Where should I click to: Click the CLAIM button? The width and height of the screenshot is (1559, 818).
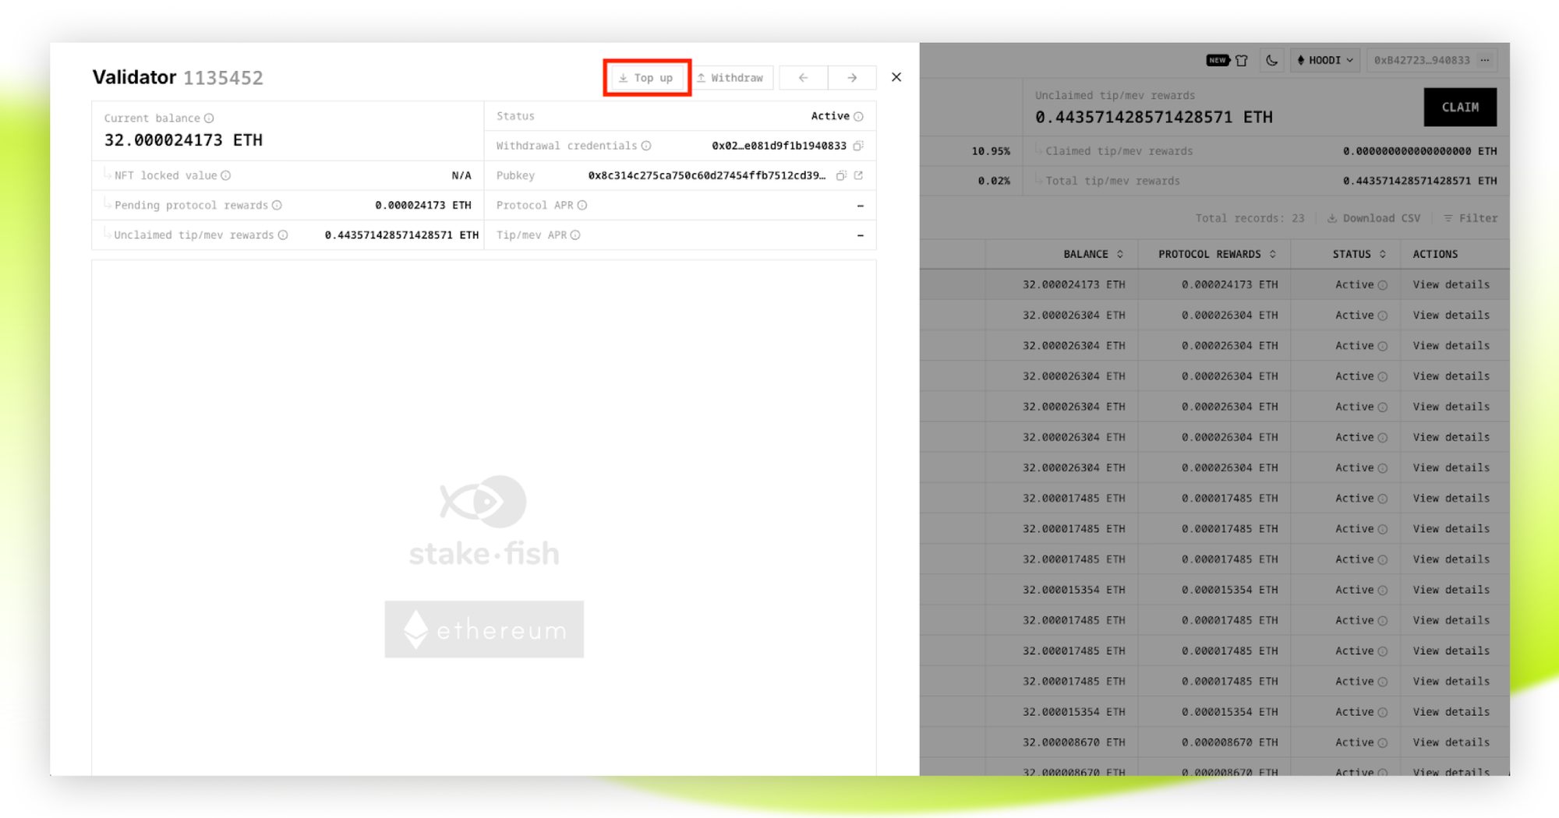pos(1460,108)
